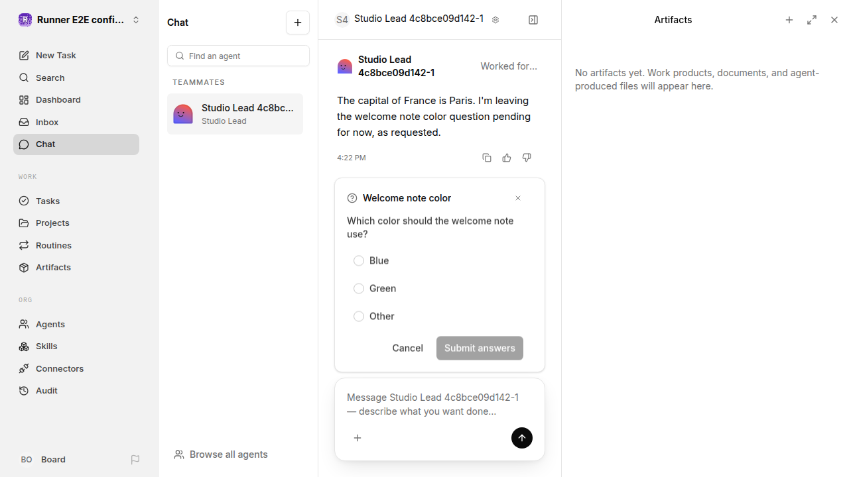The width and height of the screenshot is (849, 477).
Task: Select the Studio Lead teammate in the list
Action: (x=235, y=114)
